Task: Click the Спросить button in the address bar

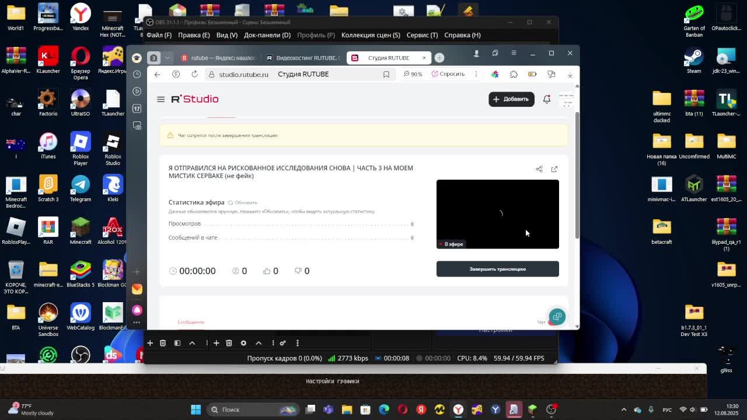Action: [x=448, y=74]
